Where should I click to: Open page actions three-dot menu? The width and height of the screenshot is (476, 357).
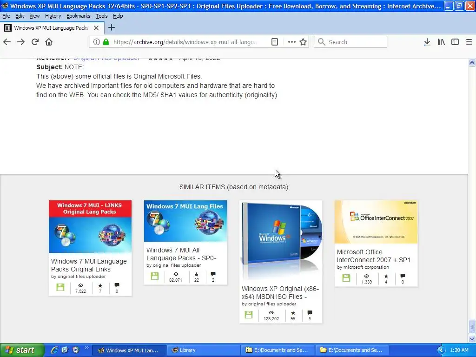point(292,42)
